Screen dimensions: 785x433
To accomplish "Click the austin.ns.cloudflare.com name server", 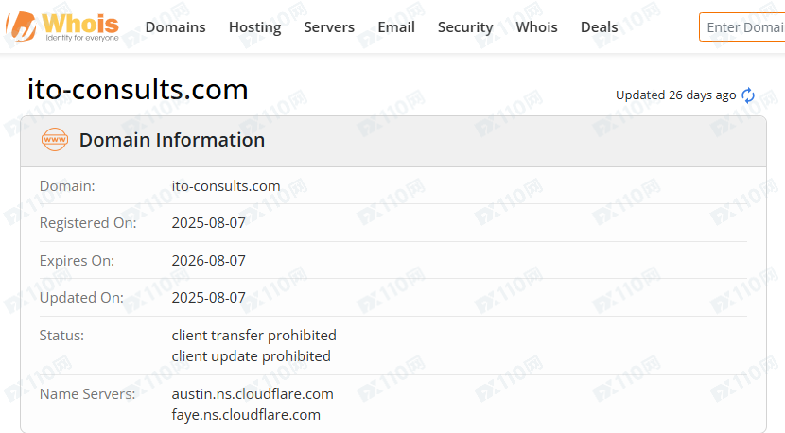I will point(253,394).
